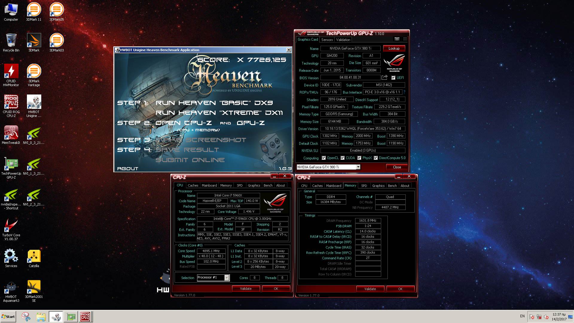Open the Graphics tab in left CPU-Z

(254, 185)
